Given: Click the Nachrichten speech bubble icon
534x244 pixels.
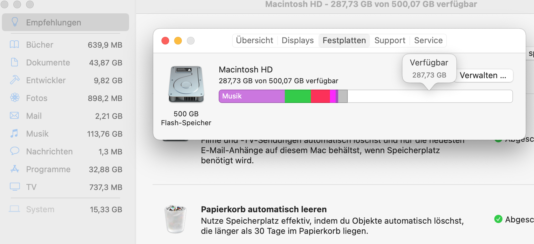Looking at the screenshot, I should [15, 151].
